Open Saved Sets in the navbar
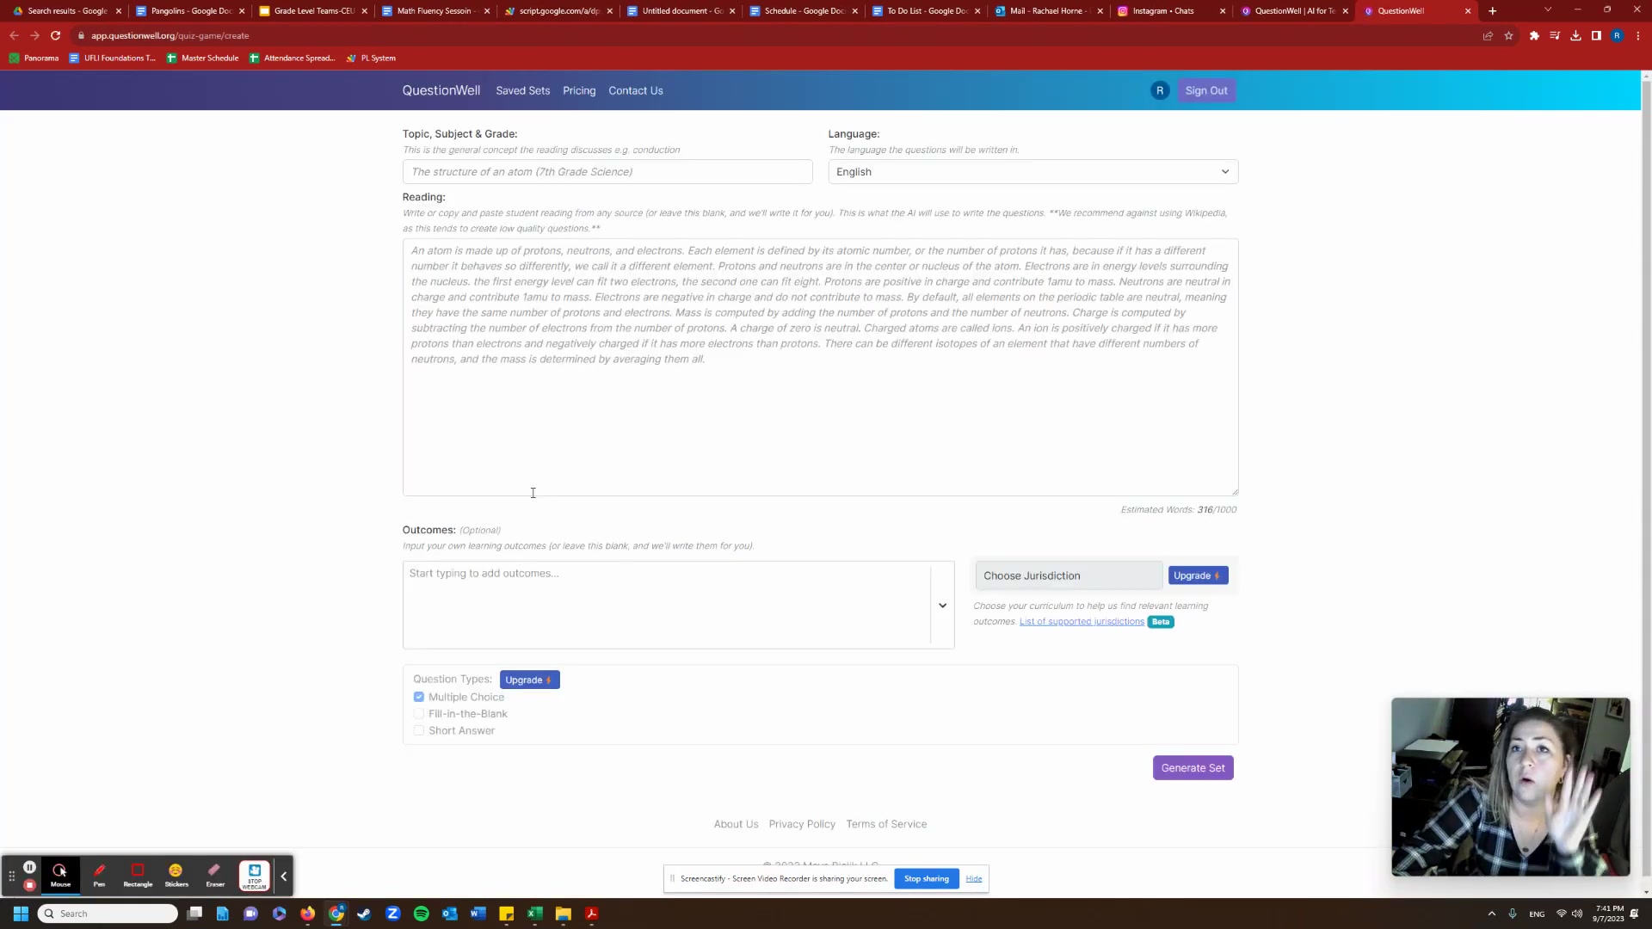Screen dimensions: 1652x929 click(x=522, y=90)
